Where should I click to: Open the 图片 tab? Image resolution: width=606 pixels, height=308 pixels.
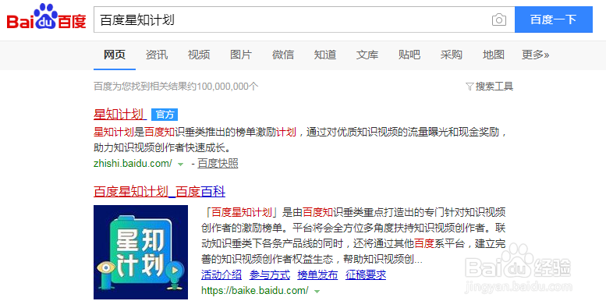tap(241, 55)
